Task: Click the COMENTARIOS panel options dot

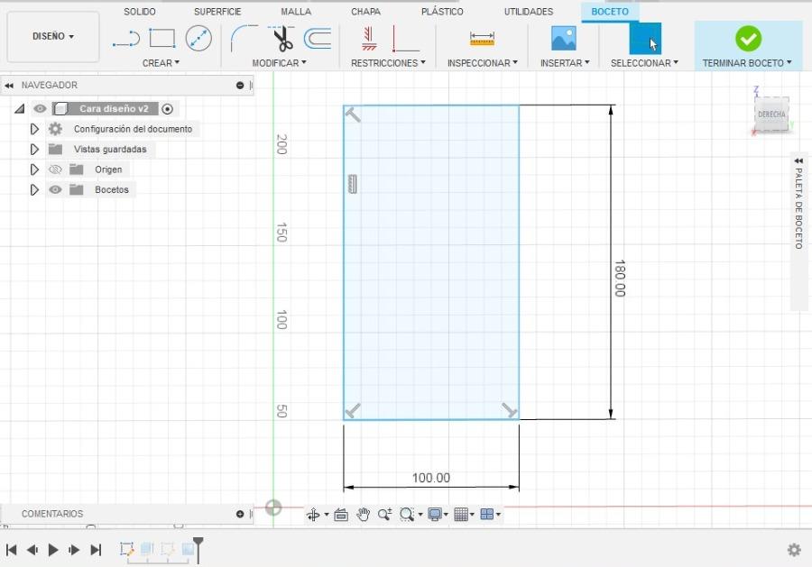Action: (x=240, y=514)
